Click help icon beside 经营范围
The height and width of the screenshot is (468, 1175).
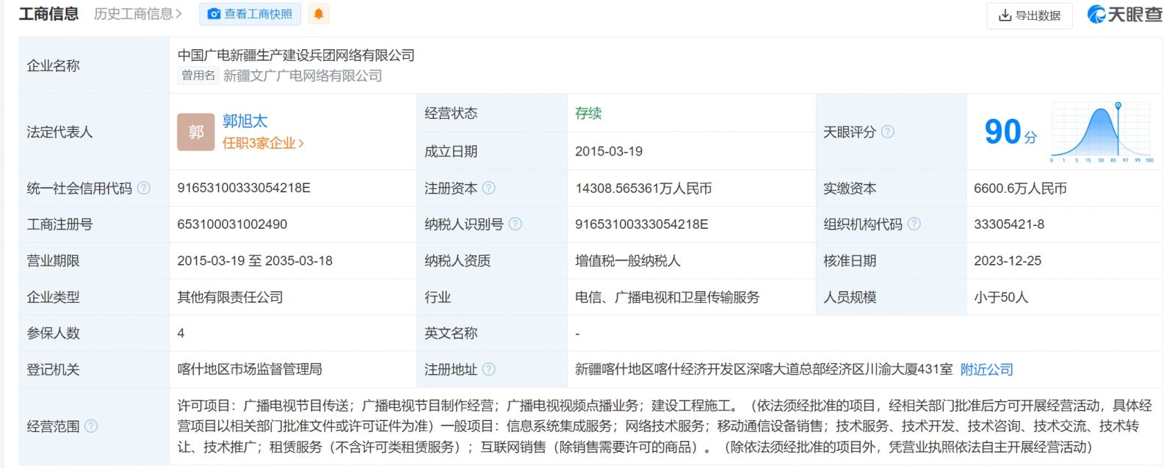point(91,426)
